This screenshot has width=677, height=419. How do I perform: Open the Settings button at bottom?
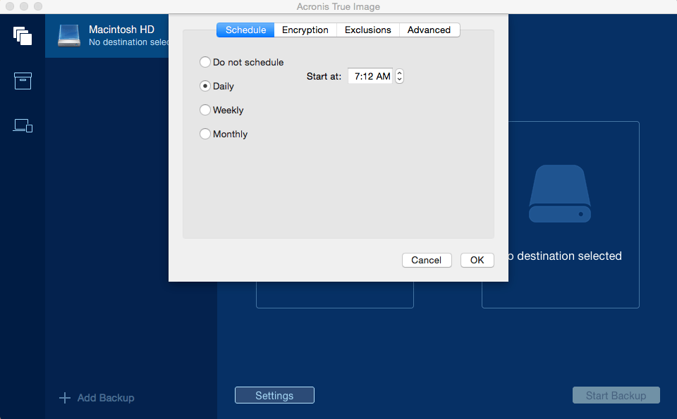coord(274,395)
